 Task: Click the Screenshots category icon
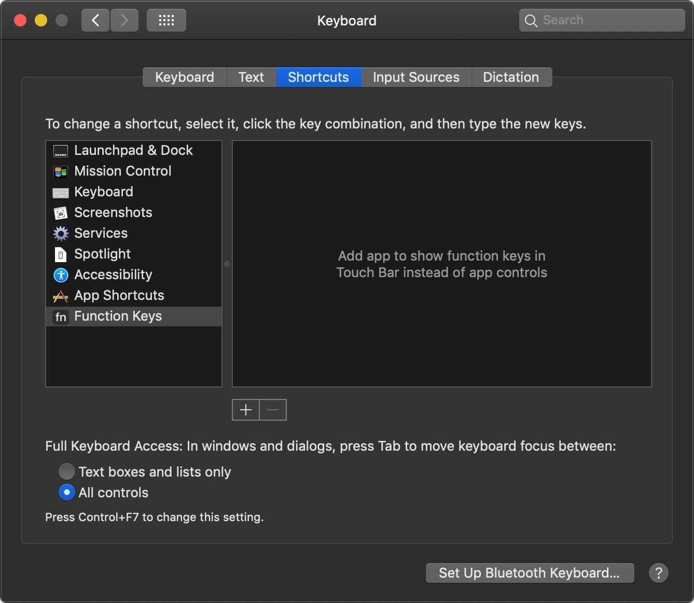[61, 213]
